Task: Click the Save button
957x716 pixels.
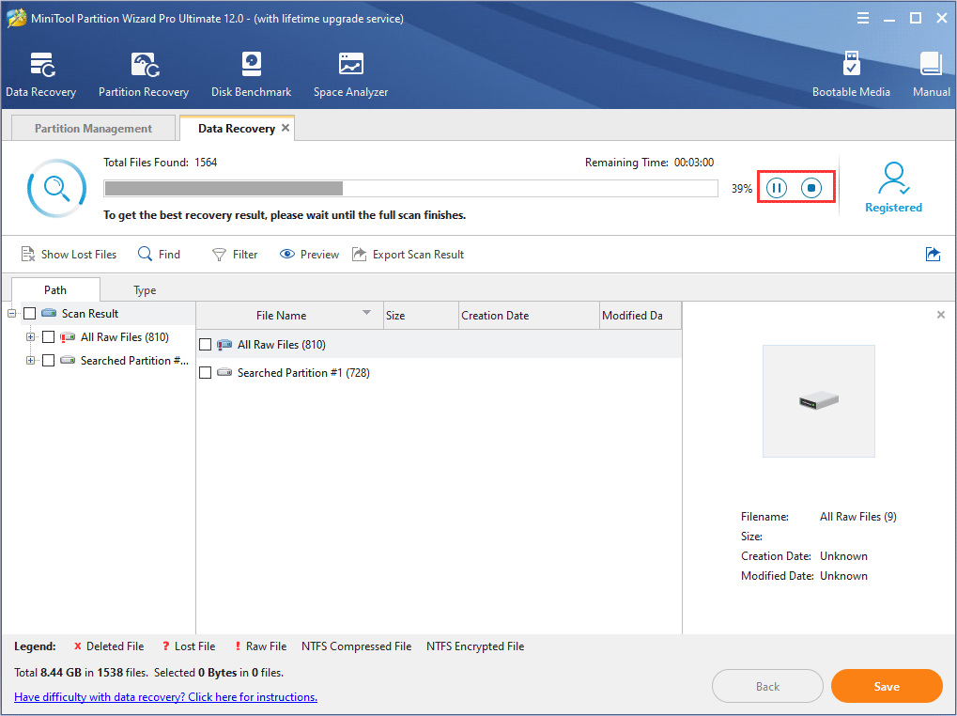Action: tap(887, 686)
